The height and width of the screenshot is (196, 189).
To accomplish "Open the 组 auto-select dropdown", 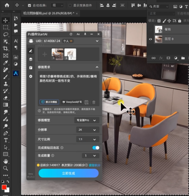I will tap(57, 6).
